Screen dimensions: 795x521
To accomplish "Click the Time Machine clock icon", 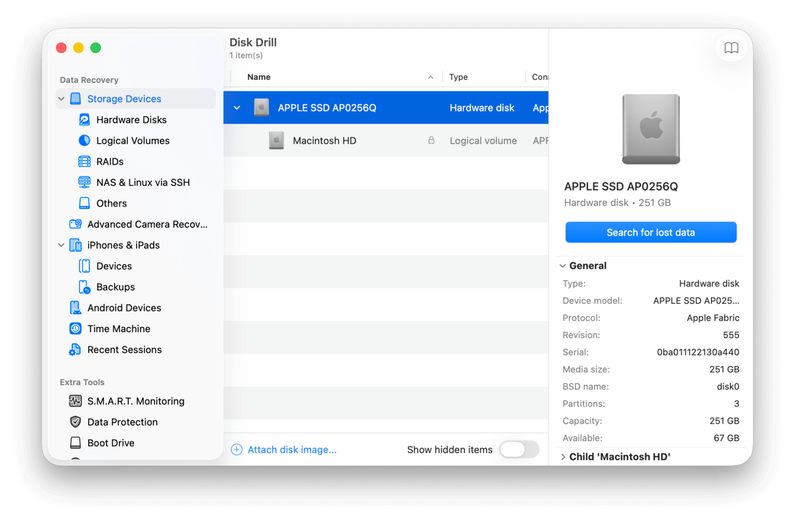I will coord(75,329).
